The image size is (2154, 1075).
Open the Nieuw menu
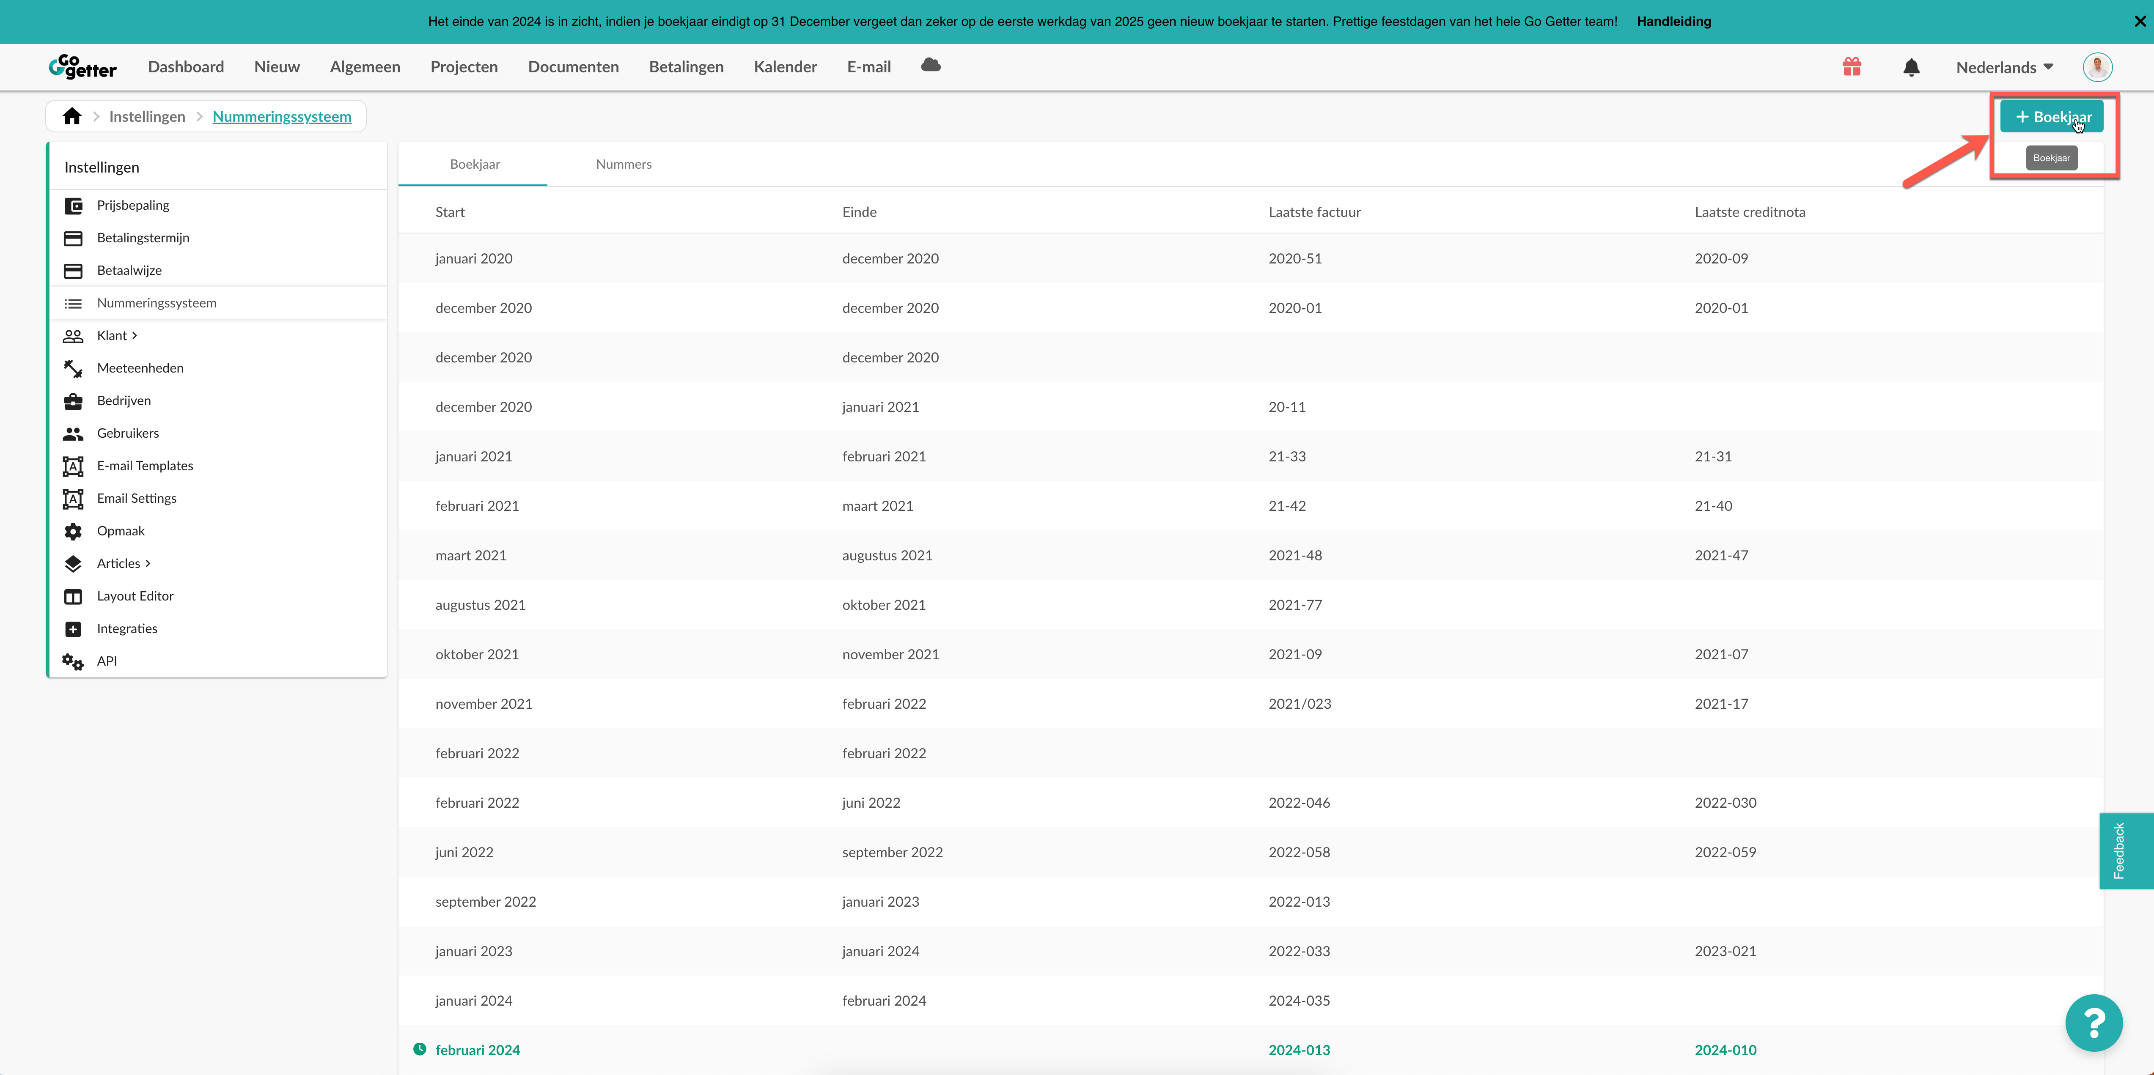pyautogui.click(x=277, y=67)
